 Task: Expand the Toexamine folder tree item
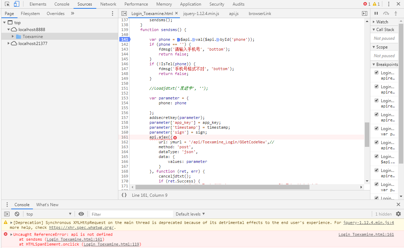coord(13,36)
